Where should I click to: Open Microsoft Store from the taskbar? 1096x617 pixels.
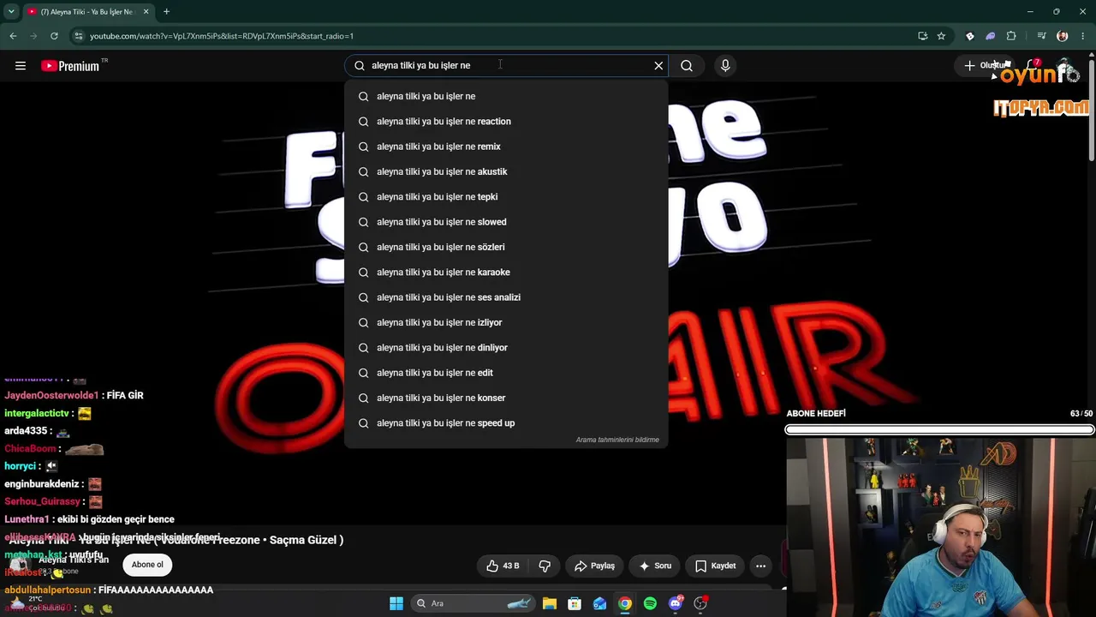tap(575, 603)
